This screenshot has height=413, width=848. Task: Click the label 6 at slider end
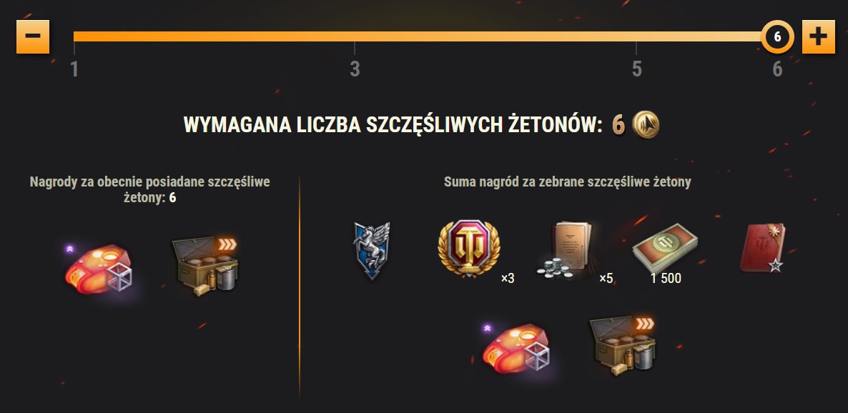[777, 69]
